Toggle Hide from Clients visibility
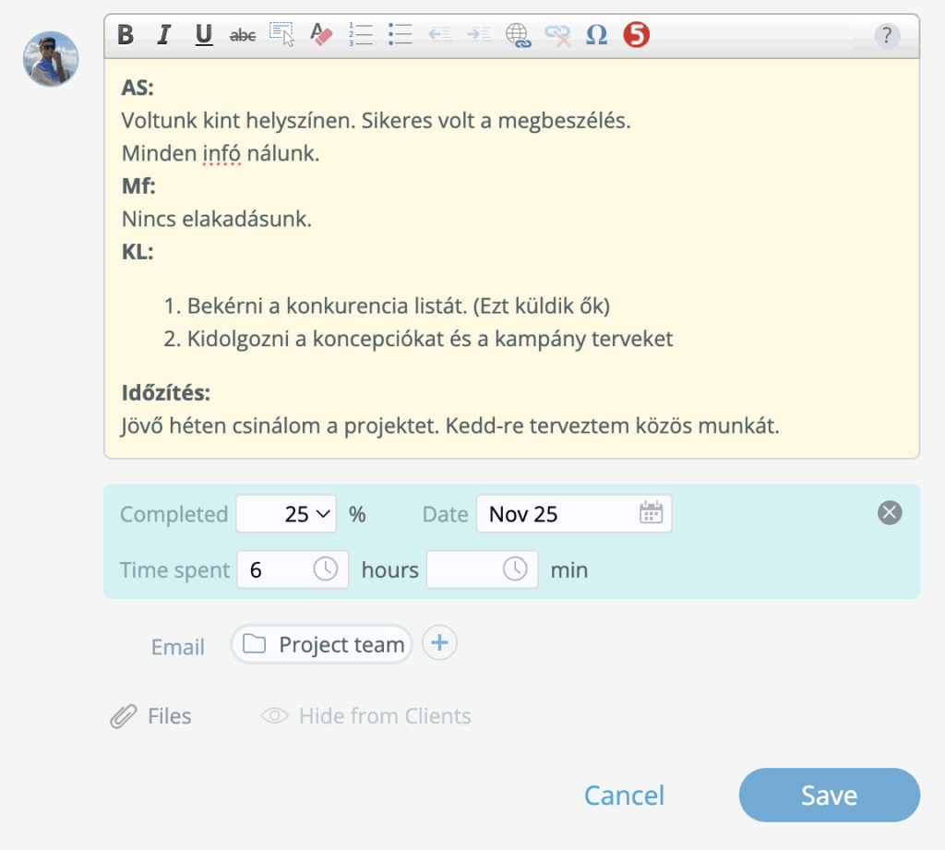This screenshot has height=850, width=945. 366,716
